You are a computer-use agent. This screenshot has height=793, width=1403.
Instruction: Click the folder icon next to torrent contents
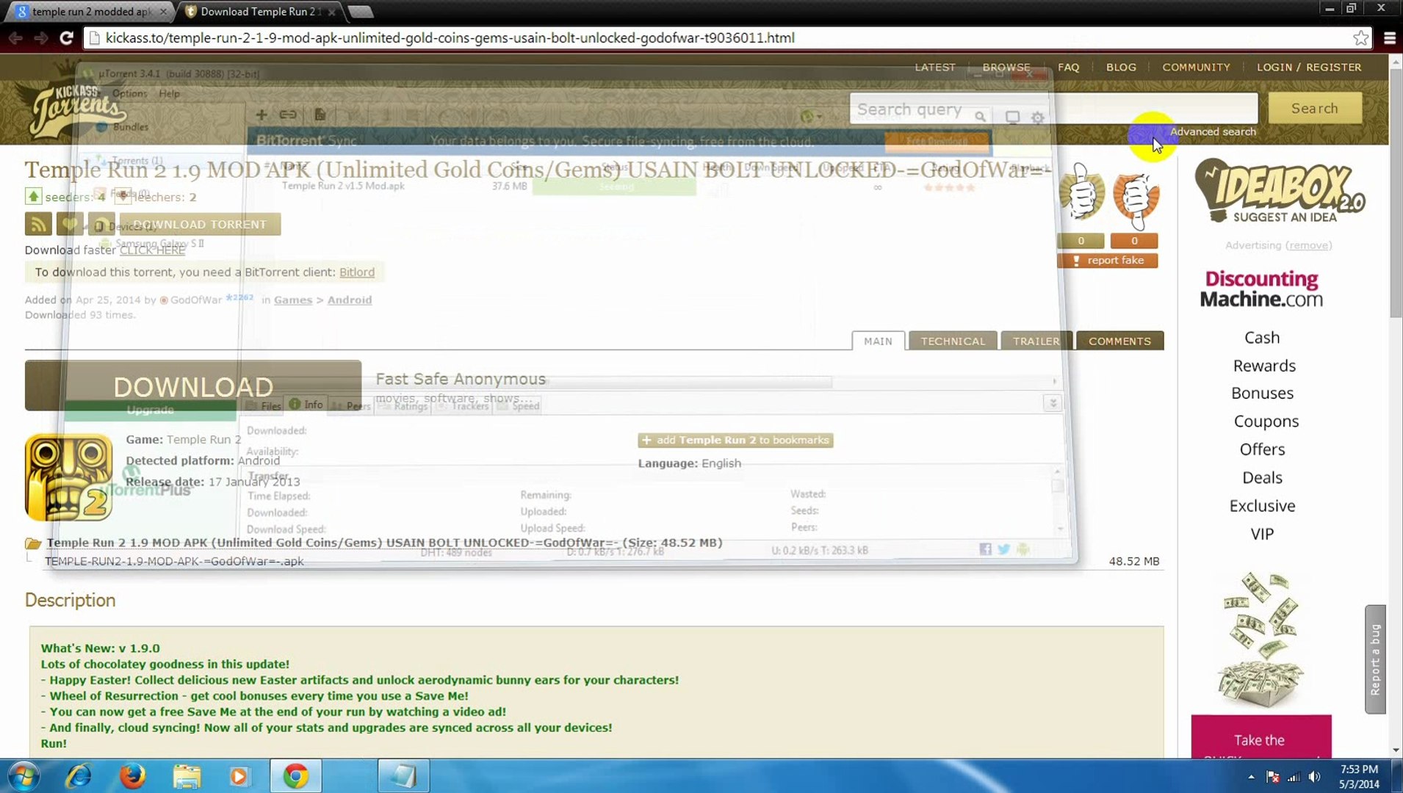[33, 543]
